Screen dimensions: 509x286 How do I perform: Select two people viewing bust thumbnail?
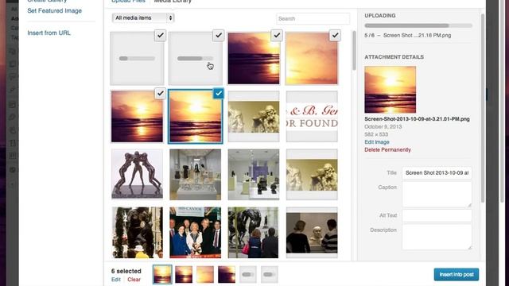312,233
